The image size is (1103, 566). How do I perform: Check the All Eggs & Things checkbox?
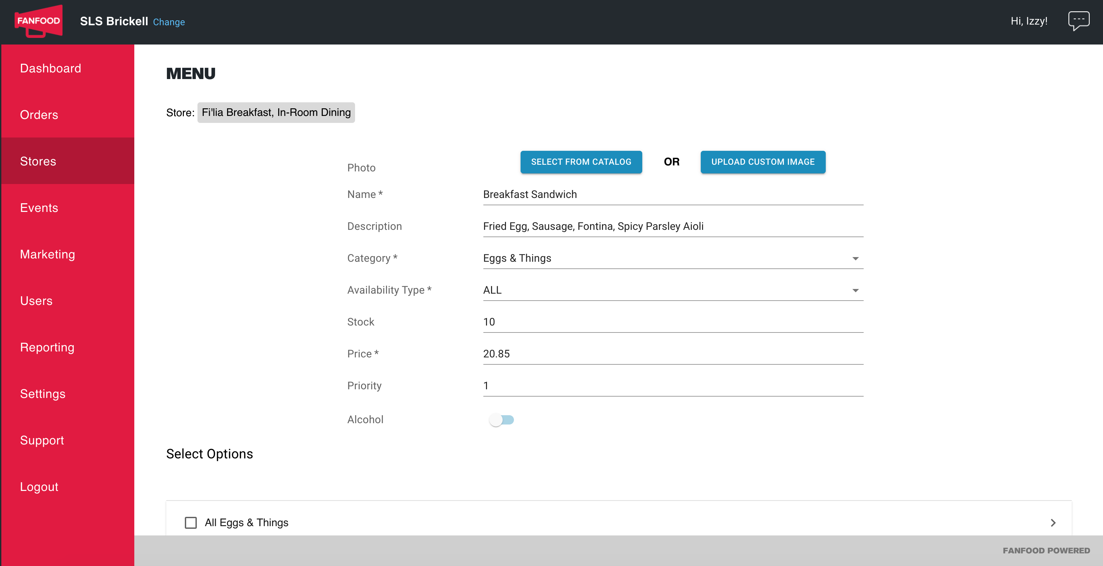pyautogui.click(x=190, y=522)
